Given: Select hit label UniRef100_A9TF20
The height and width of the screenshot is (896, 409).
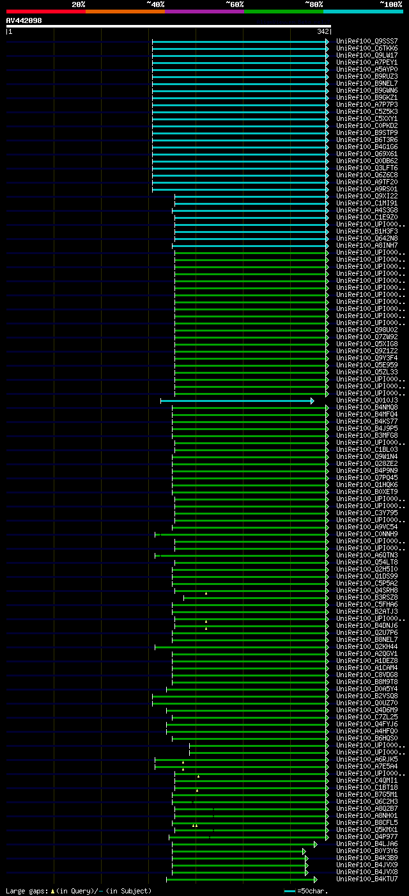Looking at the screenshot, I should tap(367, 182).
